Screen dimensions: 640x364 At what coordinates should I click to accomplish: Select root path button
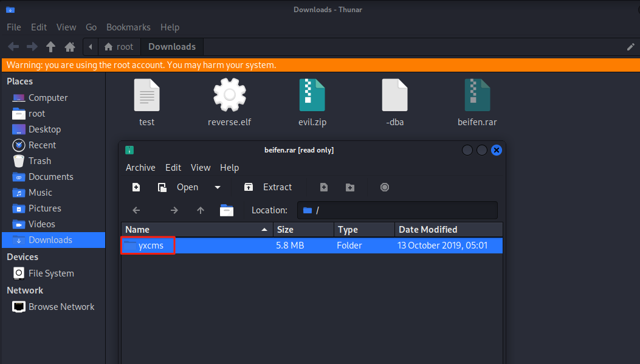pos(119,47)
